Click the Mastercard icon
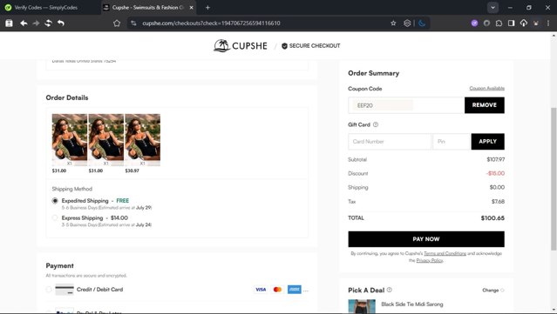The image size is (557, 314). click(x=277, y=290)
